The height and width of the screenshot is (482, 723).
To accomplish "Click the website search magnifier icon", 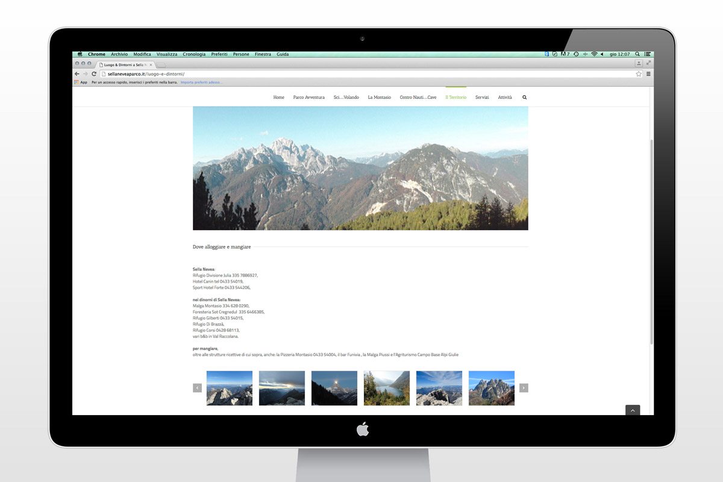I will pyautogui.click(x=524, y=97).
